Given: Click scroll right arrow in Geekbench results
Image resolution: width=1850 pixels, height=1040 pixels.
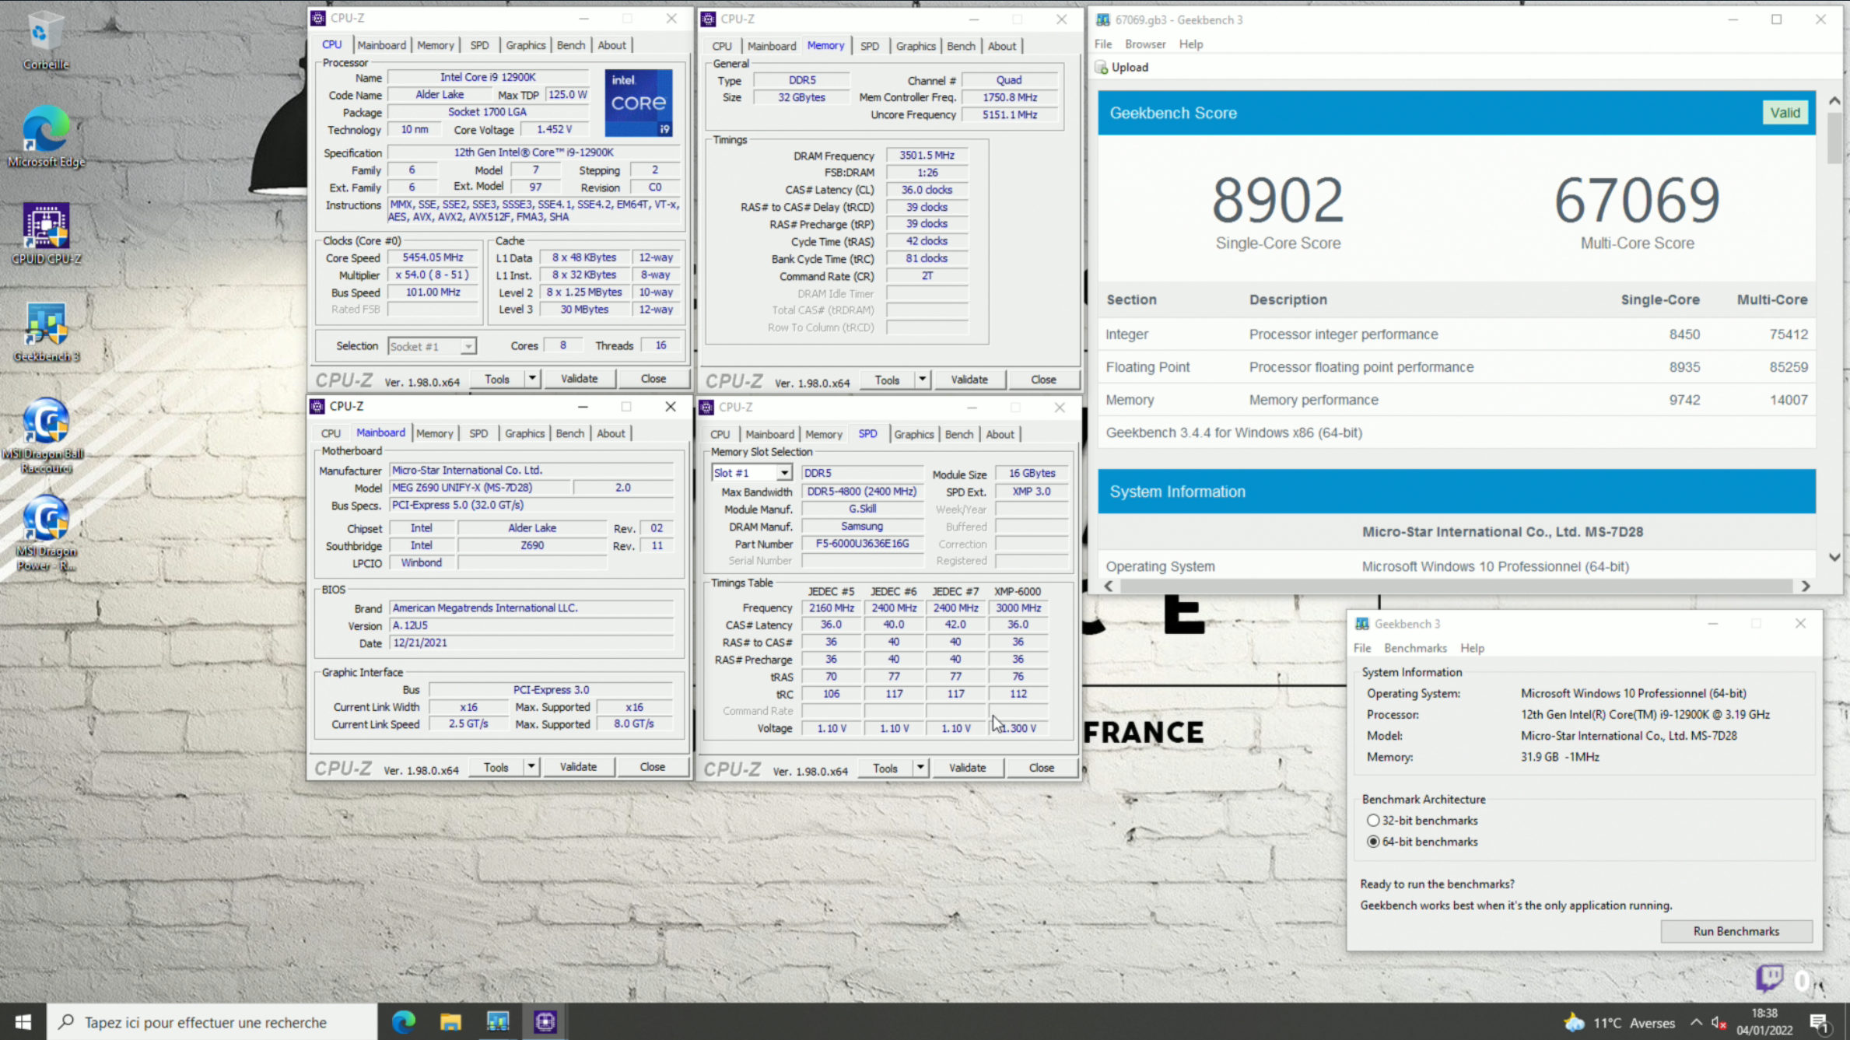Looking at the screenshot, I should [x=1806, y=586].
